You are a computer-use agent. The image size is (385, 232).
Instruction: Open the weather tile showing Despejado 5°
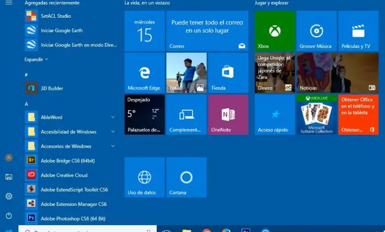coord(145,115)
